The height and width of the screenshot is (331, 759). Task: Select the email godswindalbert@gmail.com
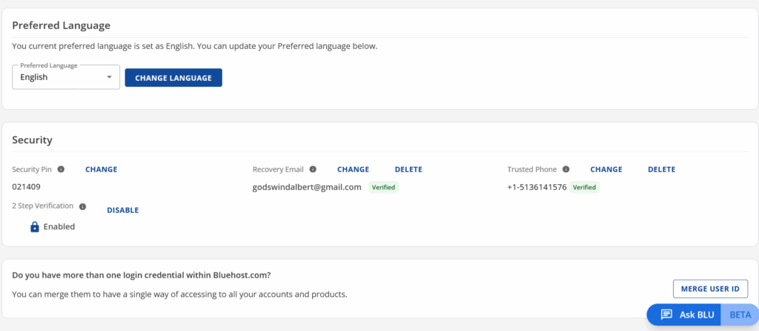pyautogui.click(x=307, y=187)
